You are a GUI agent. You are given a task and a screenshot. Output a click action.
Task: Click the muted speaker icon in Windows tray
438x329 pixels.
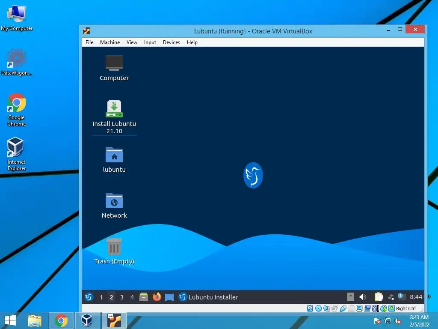[398, 321]
